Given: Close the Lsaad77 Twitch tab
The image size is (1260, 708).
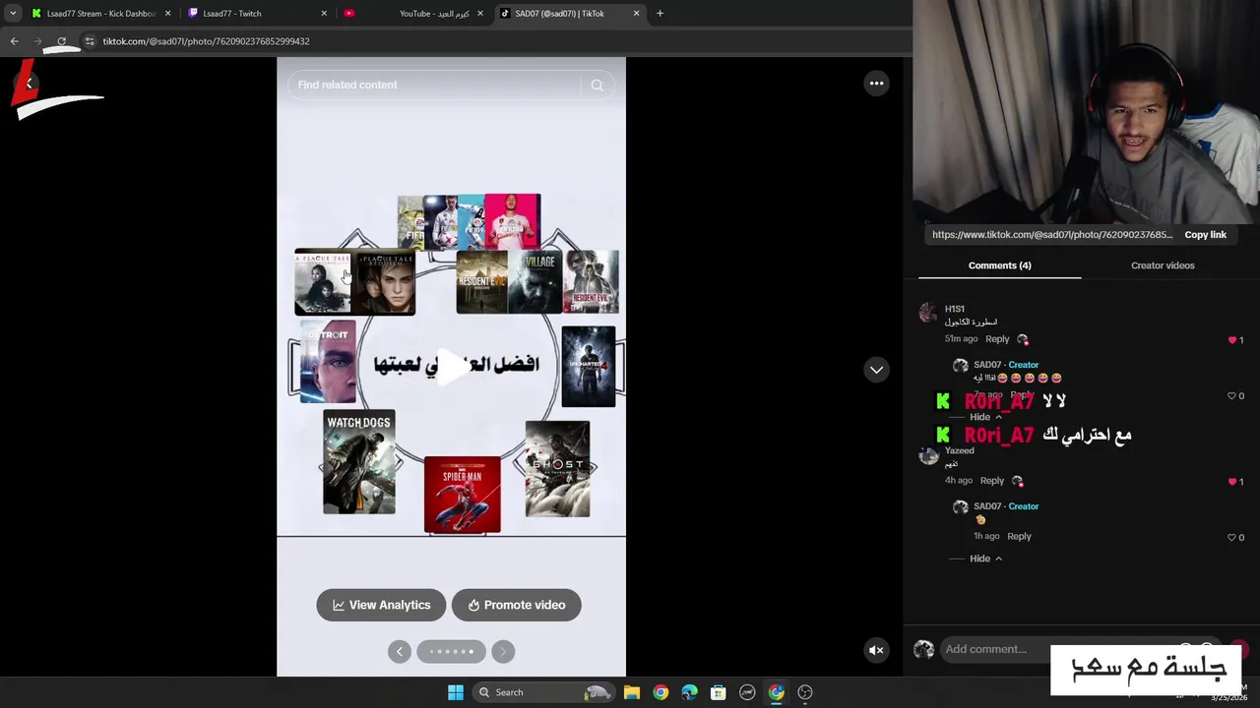Looking at the screenshot, I should (x=325, y=14).
